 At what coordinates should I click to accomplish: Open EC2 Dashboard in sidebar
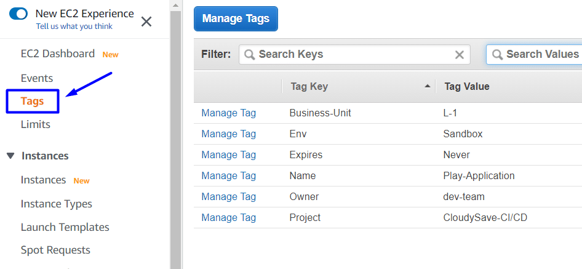point(58,54)
